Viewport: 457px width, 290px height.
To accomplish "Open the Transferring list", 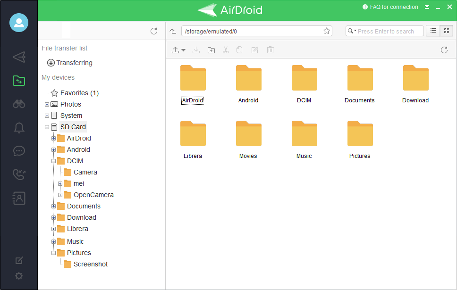I will tap(70, 63).
